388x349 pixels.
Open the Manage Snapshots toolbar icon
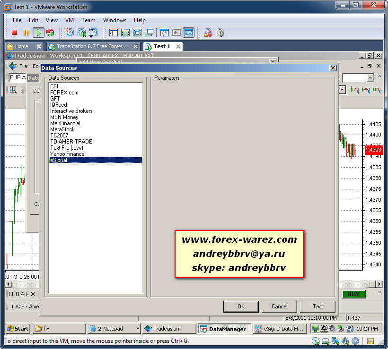(x=93, y=33)
